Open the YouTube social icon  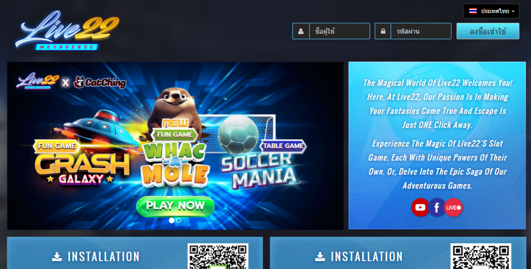tap(420, 207)
